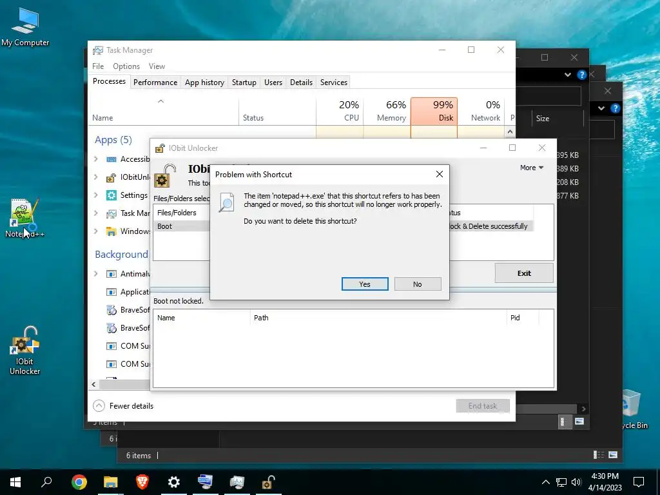Show hidden system tray icons
660x495 pixels.
[x=545, y=482]
